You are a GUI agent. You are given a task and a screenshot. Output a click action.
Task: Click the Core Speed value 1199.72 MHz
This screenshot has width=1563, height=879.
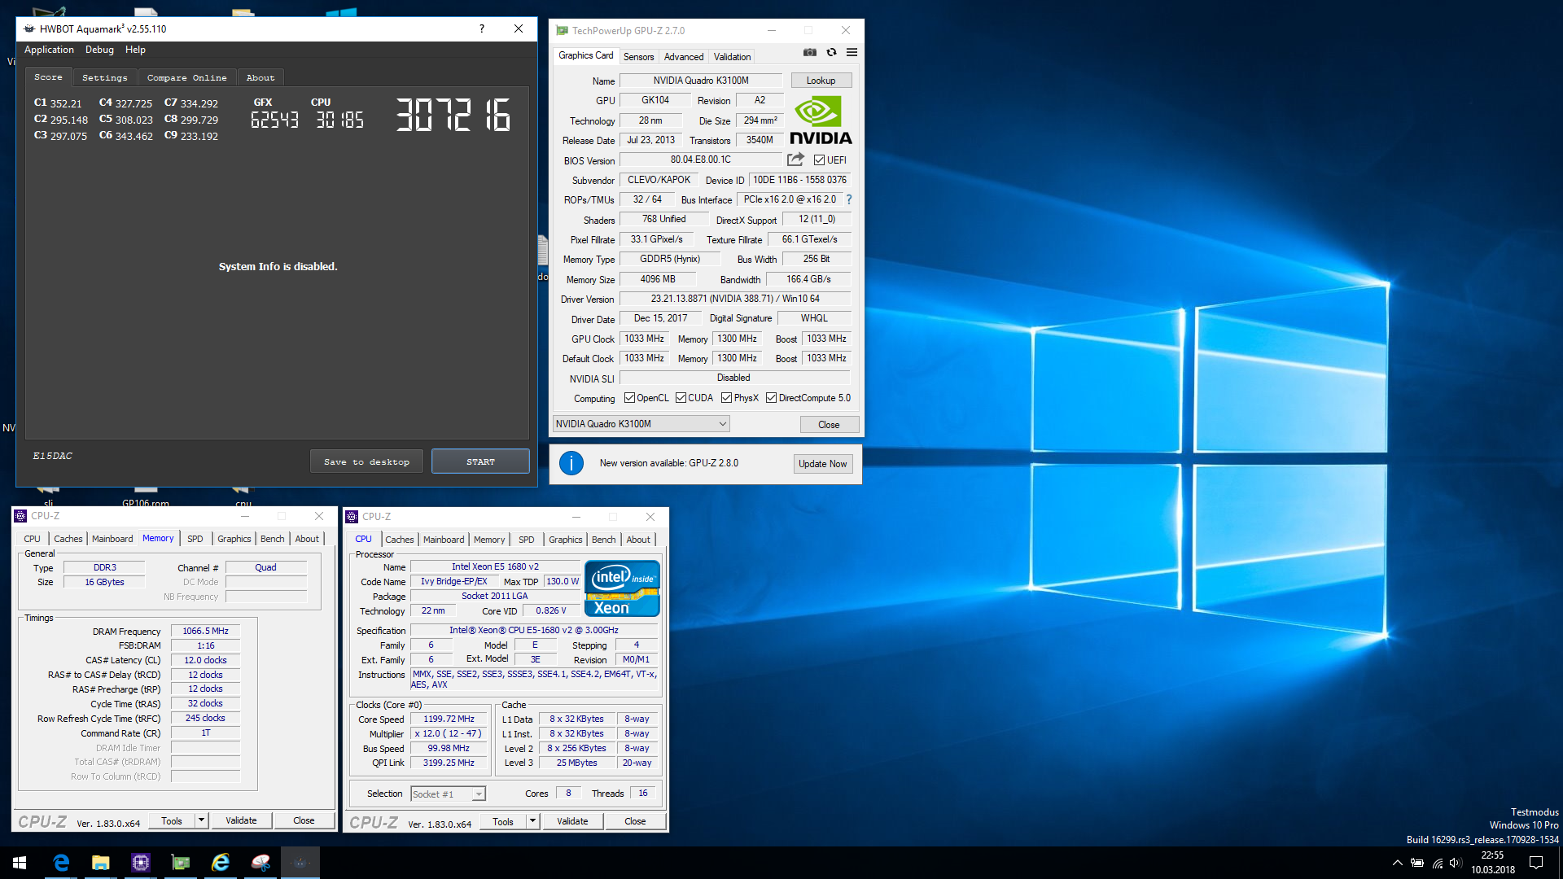(x=449, y=719)
